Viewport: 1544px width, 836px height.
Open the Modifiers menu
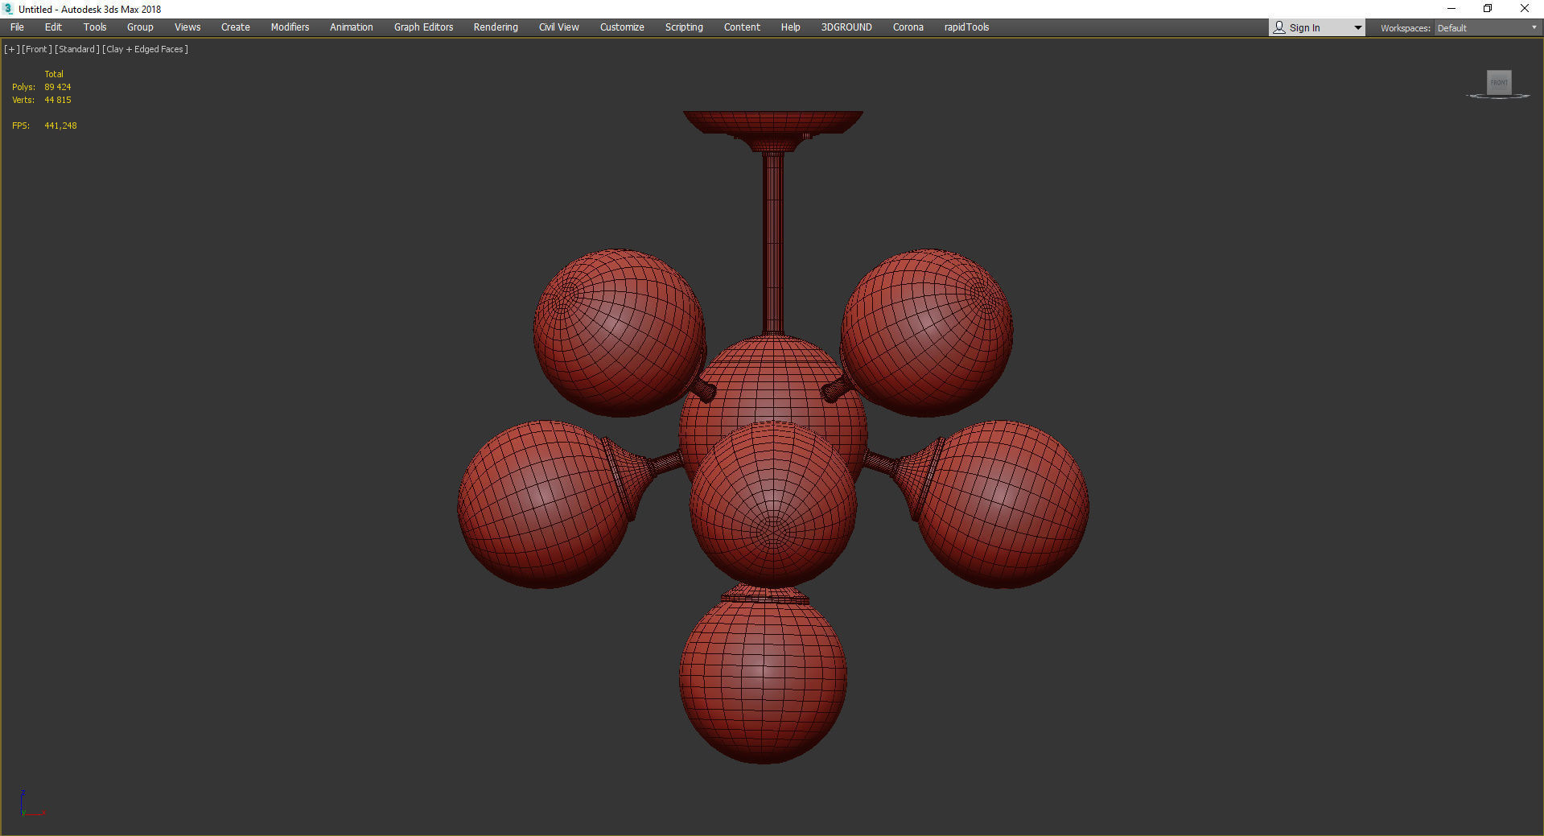[290, 27]
